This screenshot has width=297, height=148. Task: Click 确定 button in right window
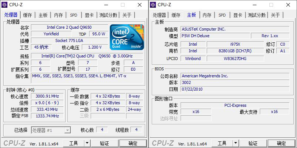(282, 143)
